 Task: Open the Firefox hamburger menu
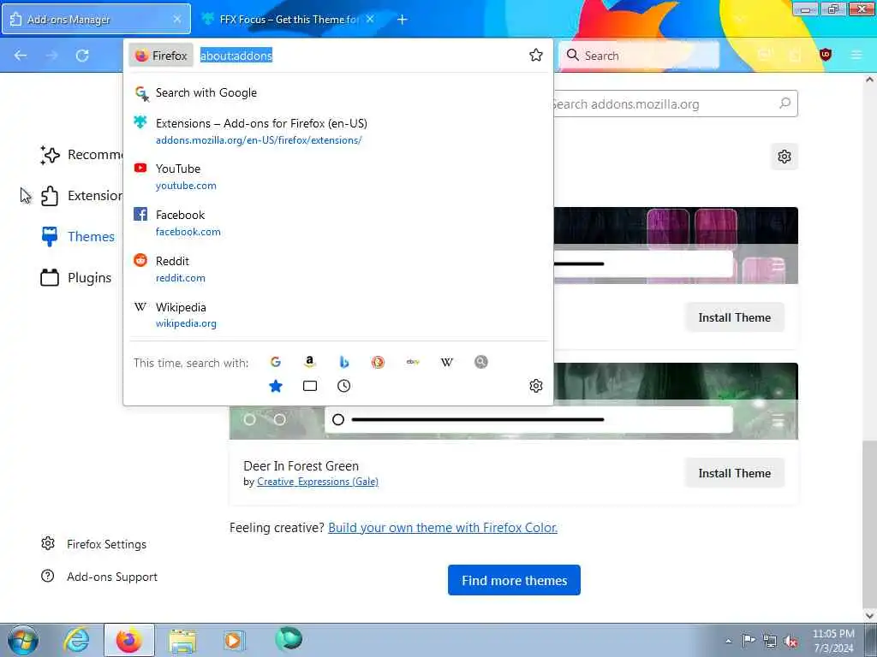tap(856, 55)
